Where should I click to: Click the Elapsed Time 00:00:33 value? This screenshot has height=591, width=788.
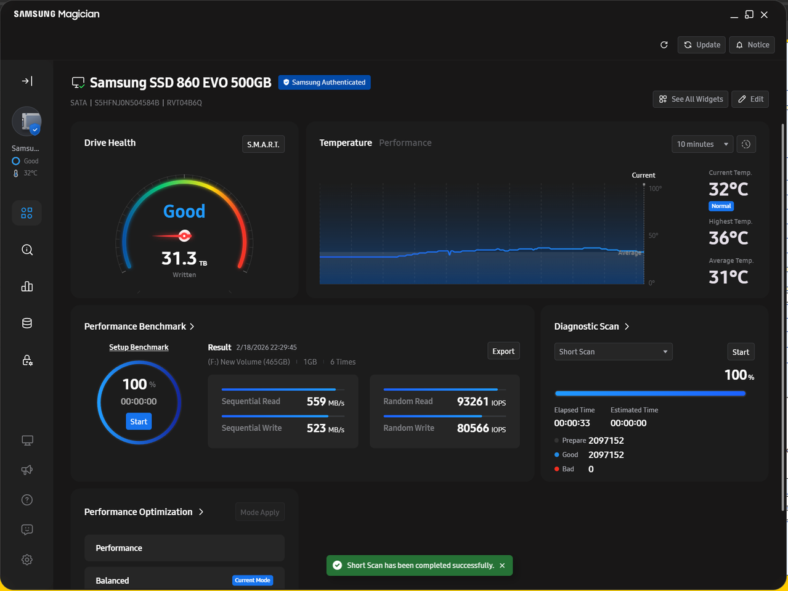click(x=572, y=423)
